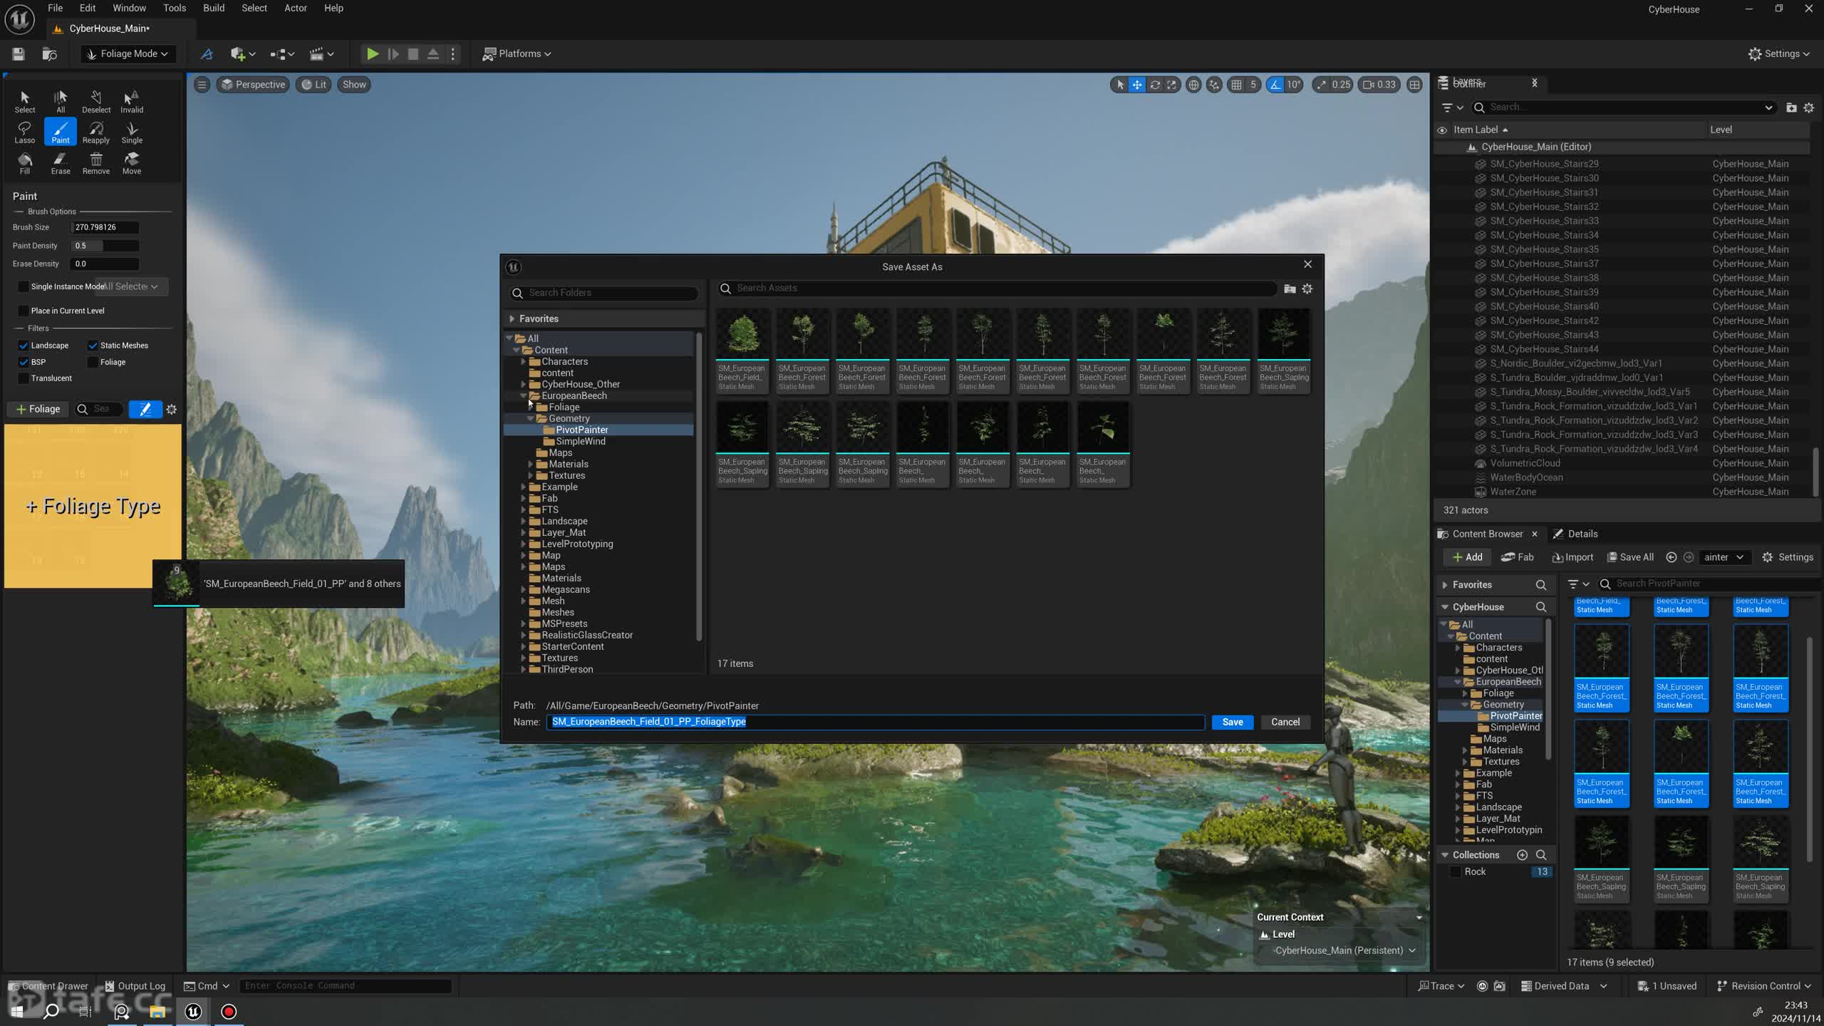Uncheck the Static Meshes filter

(x=93, y=346)
